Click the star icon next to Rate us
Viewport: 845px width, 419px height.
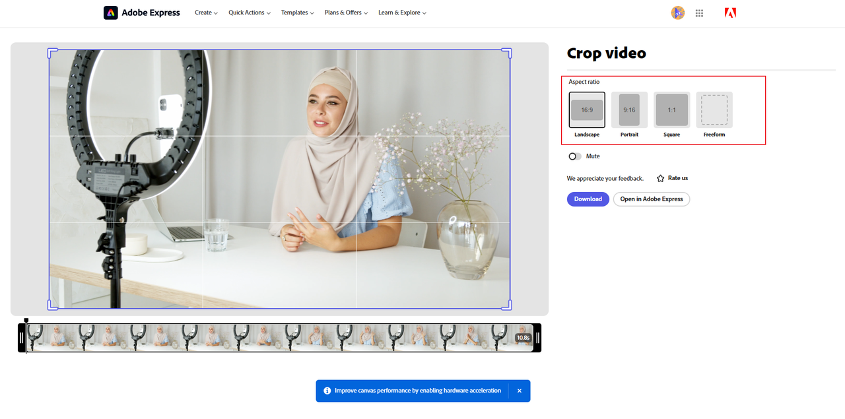coord(660,178)
